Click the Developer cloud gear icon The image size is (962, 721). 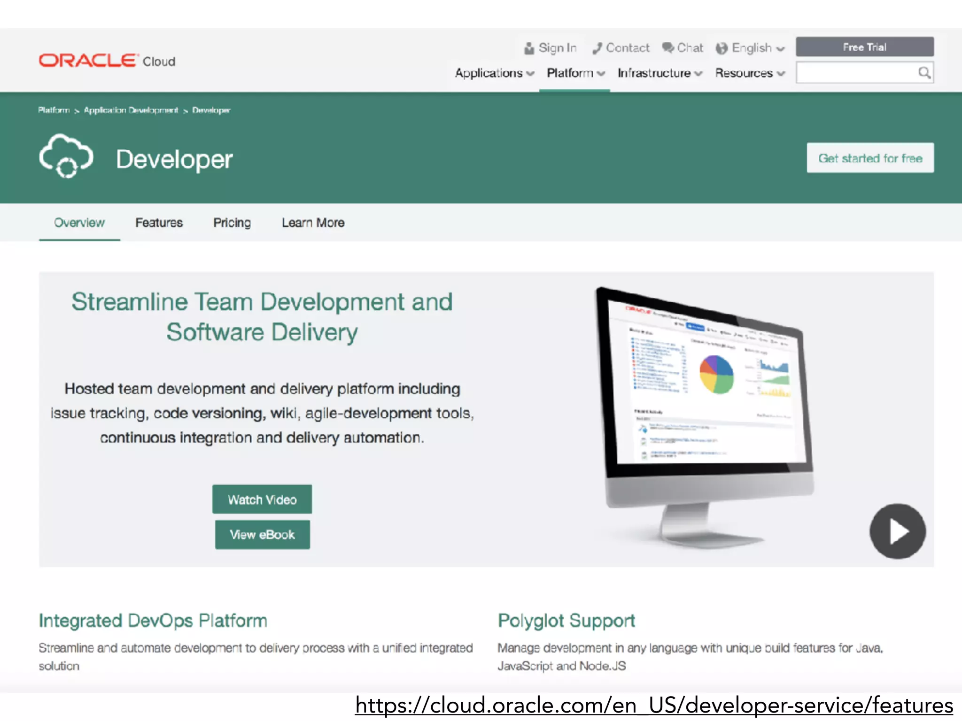[66, 157]
